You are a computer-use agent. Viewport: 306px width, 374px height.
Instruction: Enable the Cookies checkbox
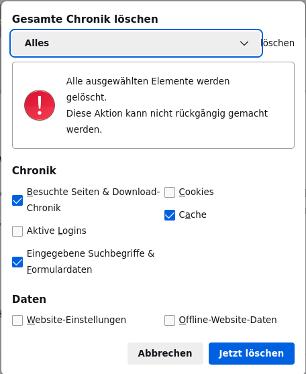pos(170,192)
